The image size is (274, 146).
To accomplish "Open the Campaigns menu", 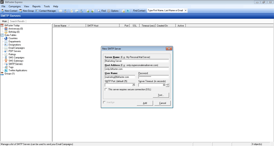I will click(x=14, y=6).
